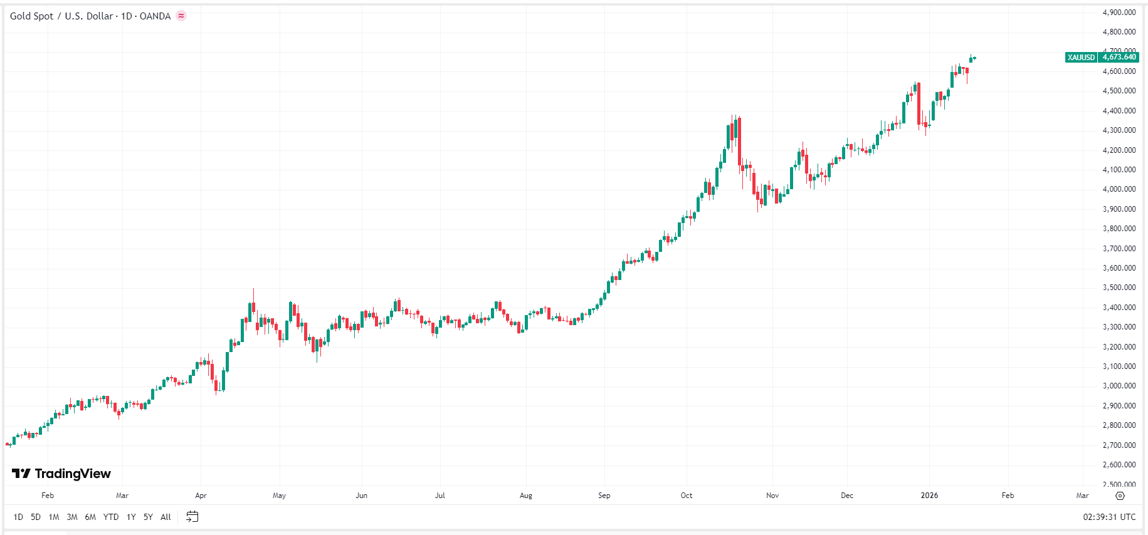Switch to the 5Y range tab
The width and height of the screenshot is (1148, 535).
pyautogui.click(x=148, y=517)
